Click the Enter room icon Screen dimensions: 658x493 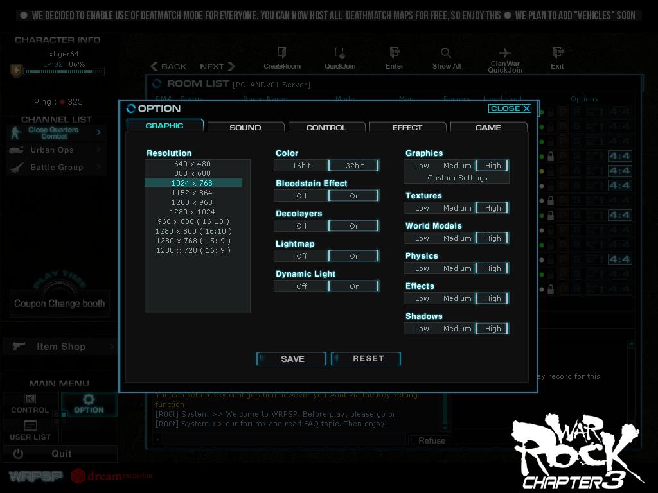395,53
